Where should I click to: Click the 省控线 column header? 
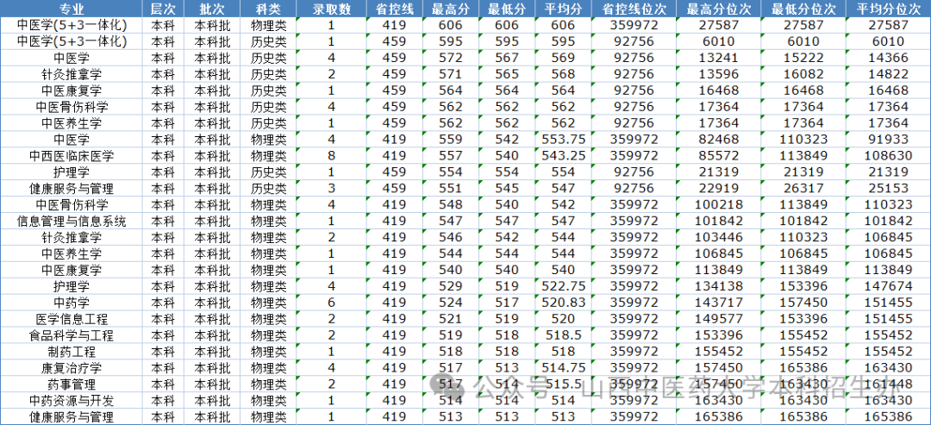coord(394,9)
